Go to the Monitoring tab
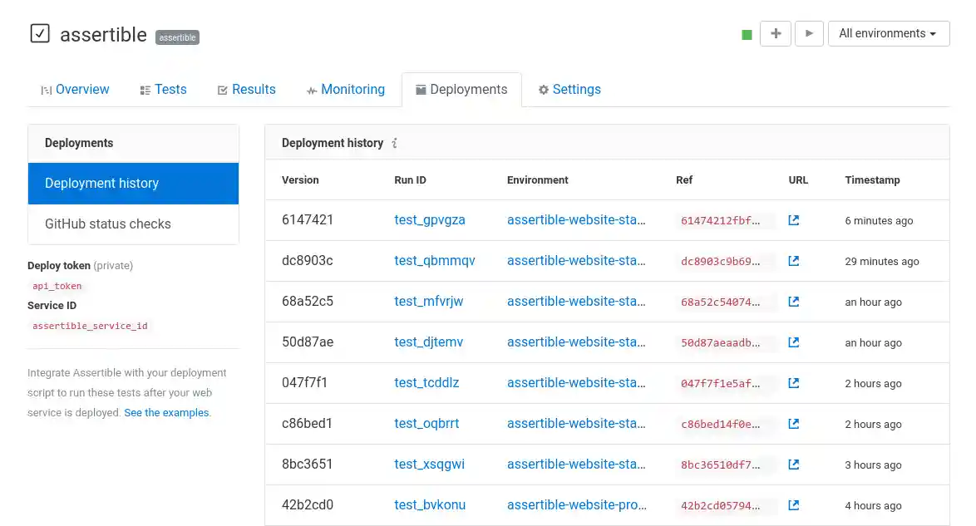The width and height of the screenshot is (976, 526). pos(346,90)
